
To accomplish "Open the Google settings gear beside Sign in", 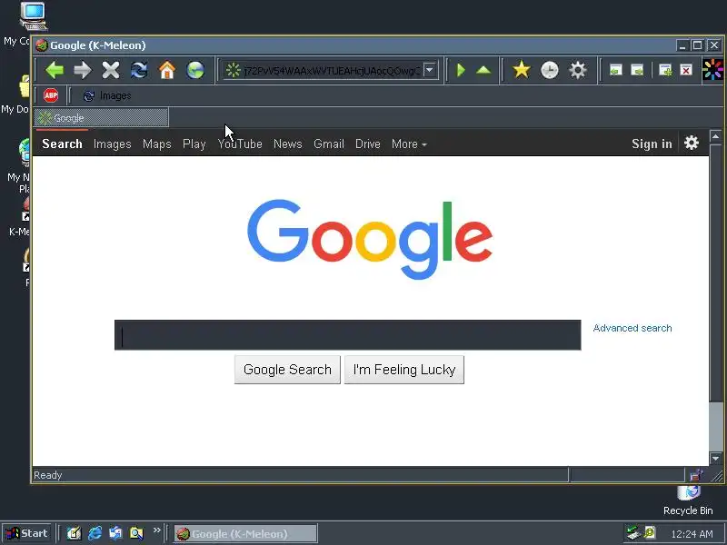I will tap(692, 143).
